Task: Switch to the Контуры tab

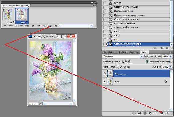Action: coord(134,52)
